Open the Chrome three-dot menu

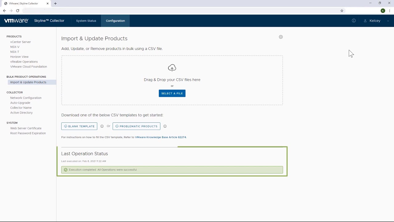point(389,11)
